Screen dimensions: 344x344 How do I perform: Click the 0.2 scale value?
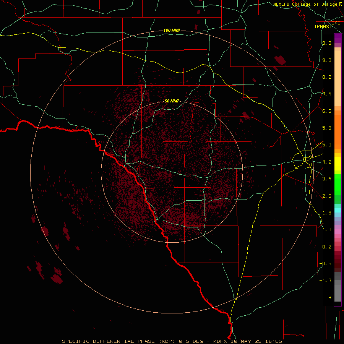click(x=327, y=247)
